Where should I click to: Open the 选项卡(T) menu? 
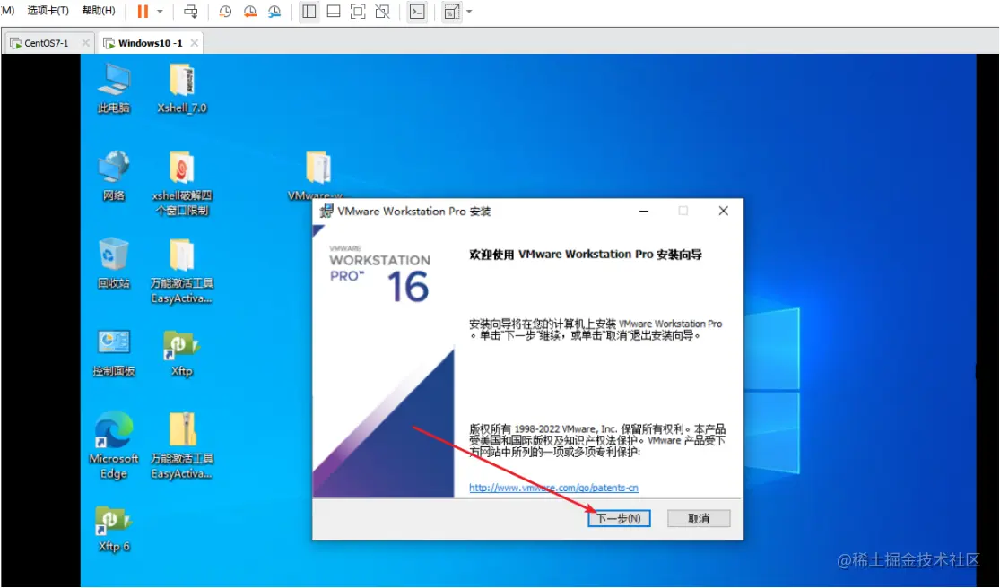(48, 11)
